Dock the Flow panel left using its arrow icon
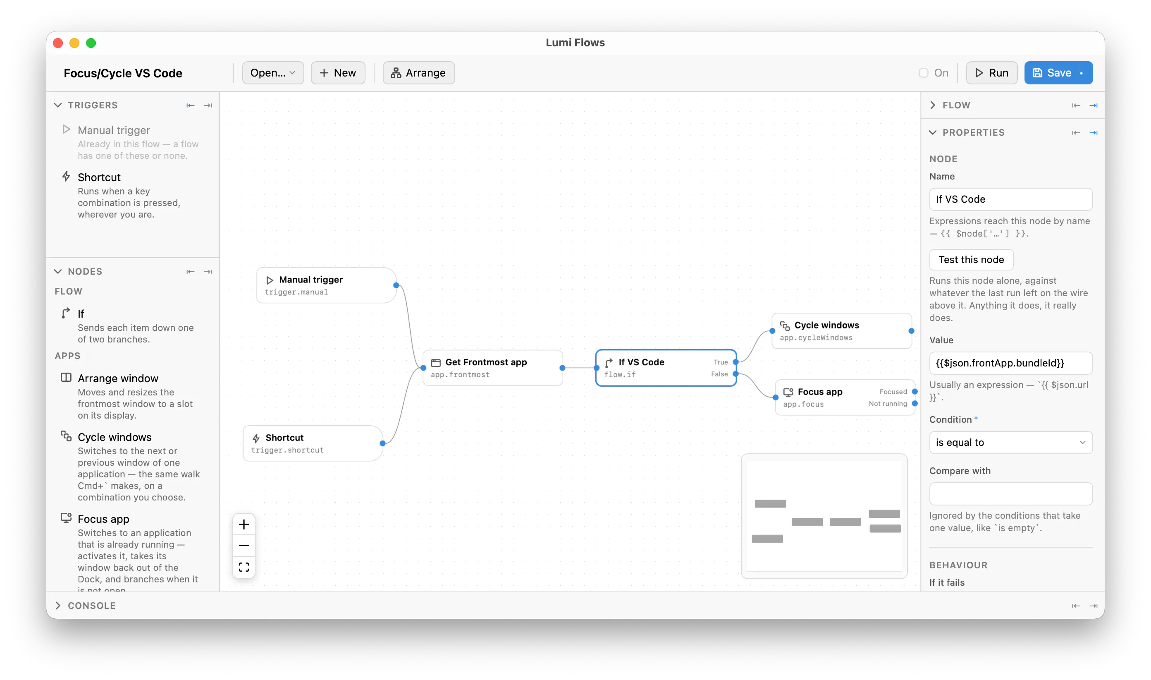1151x680 pixels. [1075, 105]
